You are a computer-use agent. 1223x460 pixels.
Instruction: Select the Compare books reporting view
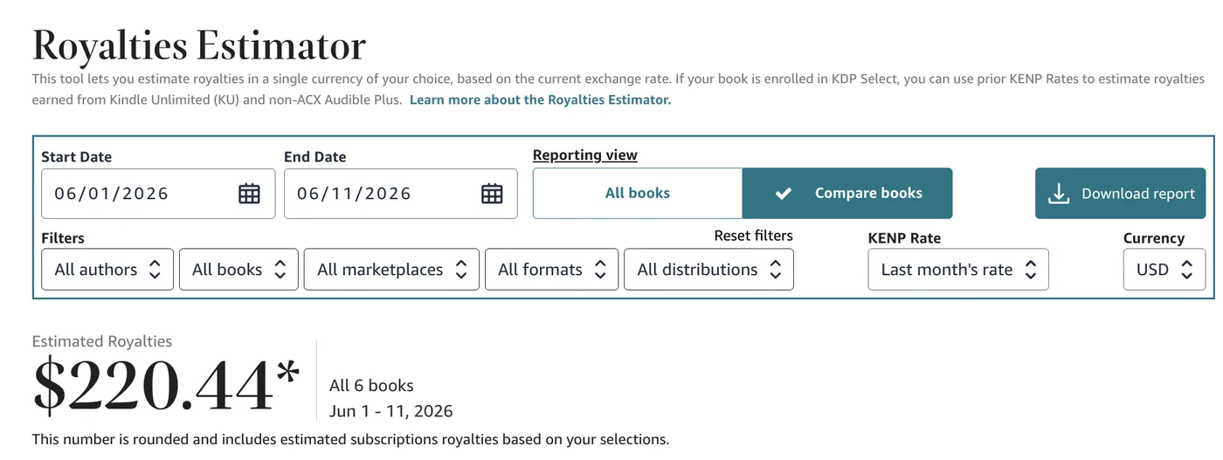pos(847,193)
